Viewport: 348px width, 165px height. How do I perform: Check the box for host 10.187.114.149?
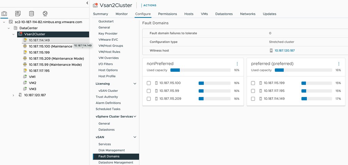(253, 99)
